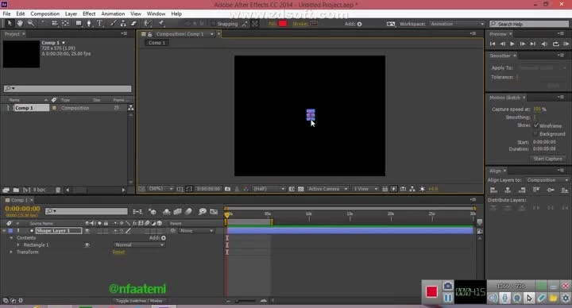
Task: Click the Composition Mini-Flowchart icon in timeline
Action: point(137,211)
